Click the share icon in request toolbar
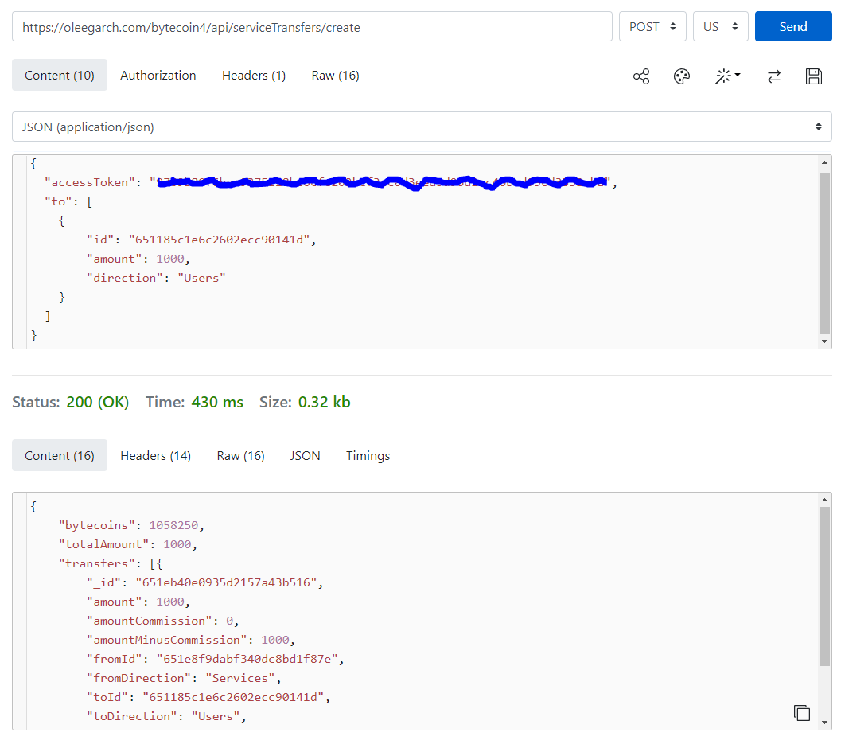This screenshot has height=744, width=841. point(641,76)
